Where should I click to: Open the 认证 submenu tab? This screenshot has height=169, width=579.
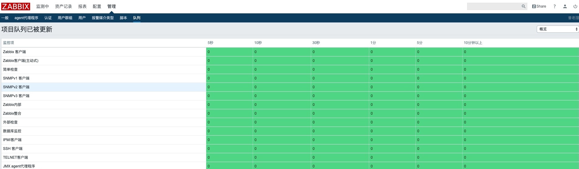click(x=48, y=18)
